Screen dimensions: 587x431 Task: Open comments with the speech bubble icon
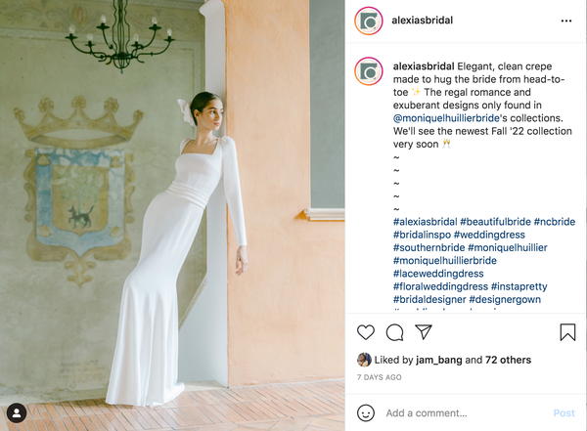click(x=394, y=332)
